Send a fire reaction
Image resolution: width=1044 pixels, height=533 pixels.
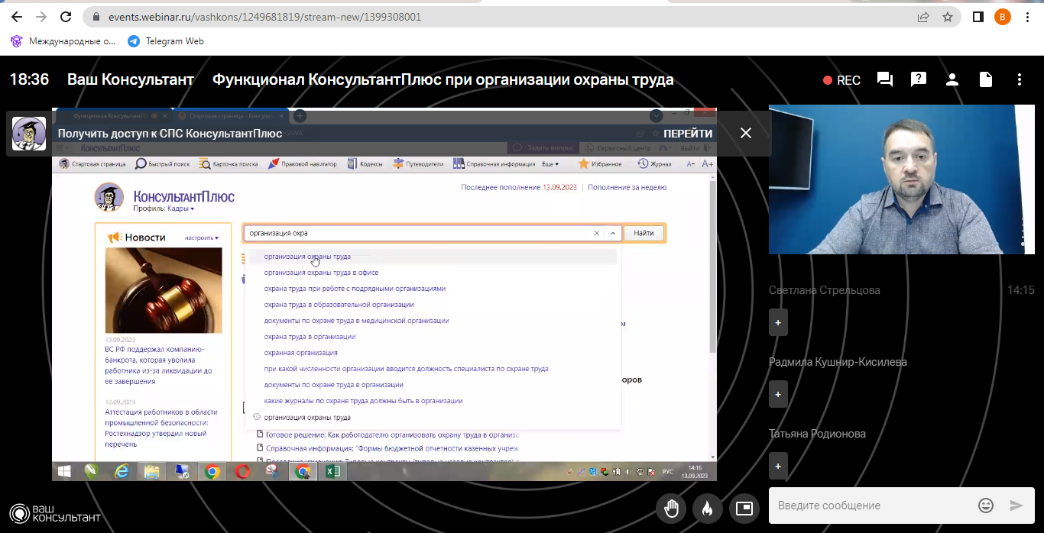pyautogui.click(x=708, y=508)
